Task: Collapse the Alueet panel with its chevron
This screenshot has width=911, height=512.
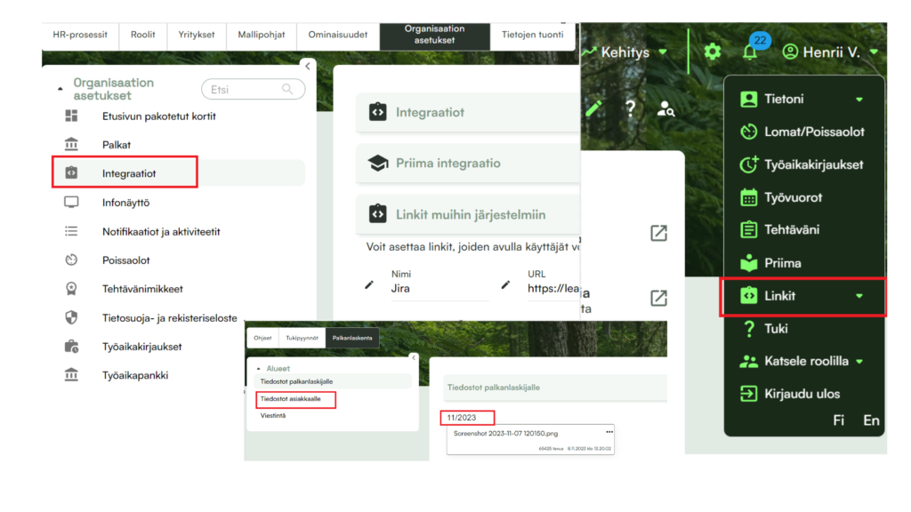Action: 414,357
